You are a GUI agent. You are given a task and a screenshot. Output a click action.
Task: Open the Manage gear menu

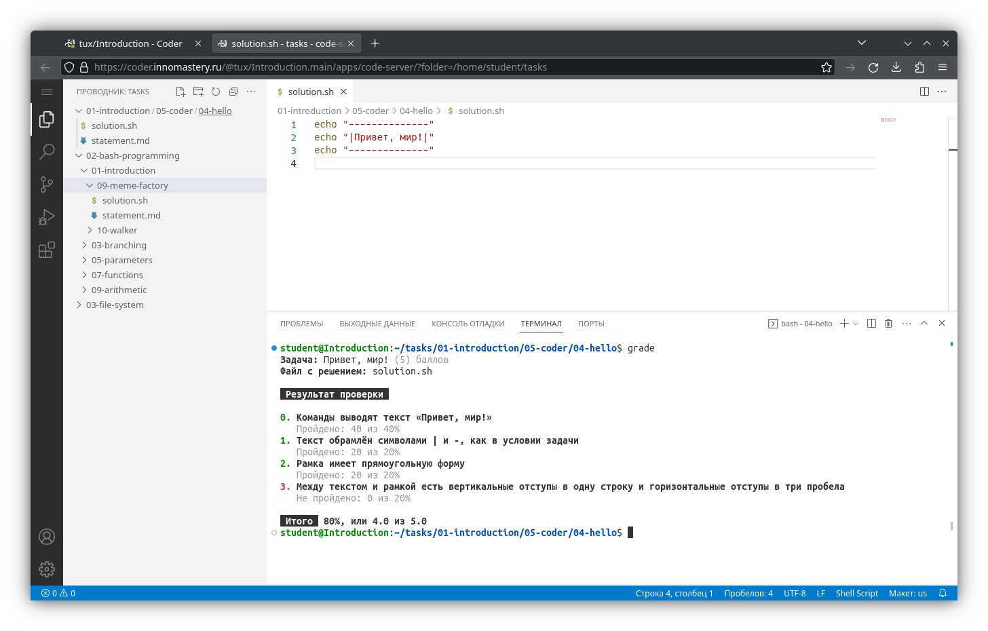pyautogui.click(x=46, y=570)
